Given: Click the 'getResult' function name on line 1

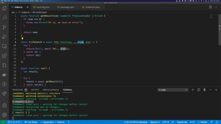Looking at the screenshot, I should pos(47,16).
